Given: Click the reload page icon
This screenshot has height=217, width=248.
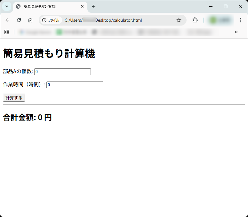Looking at the screenshot, I should click(19, 20).
